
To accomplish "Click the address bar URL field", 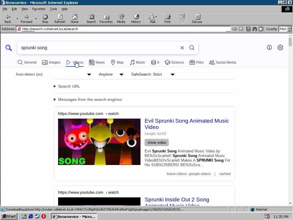I will click(123, 29).
